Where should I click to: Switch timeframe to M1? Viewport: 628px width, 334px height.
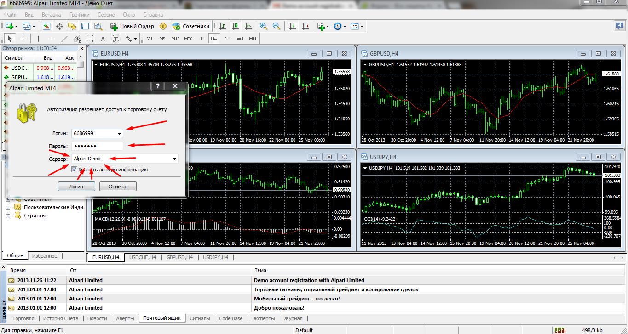(x=150, y=39)
